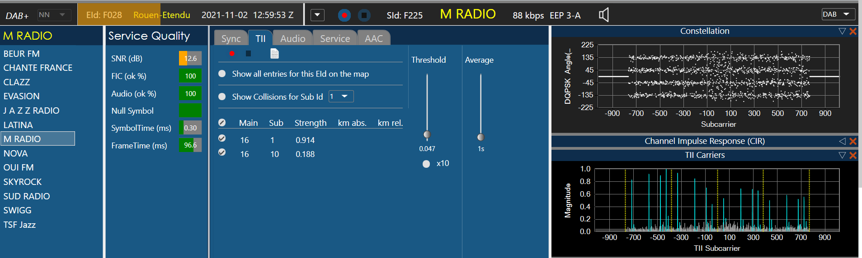
Task: Adjust the Average slider handle
Action: [x=480, y=137]
